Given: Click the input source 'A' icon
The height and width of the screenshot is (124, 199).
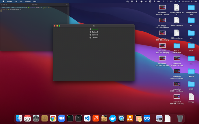Looking at the screenshot, I should click(x=150, y=1).
